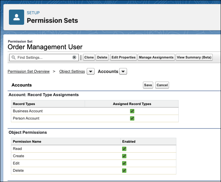Save the Accounts settings

click(148, 85)
